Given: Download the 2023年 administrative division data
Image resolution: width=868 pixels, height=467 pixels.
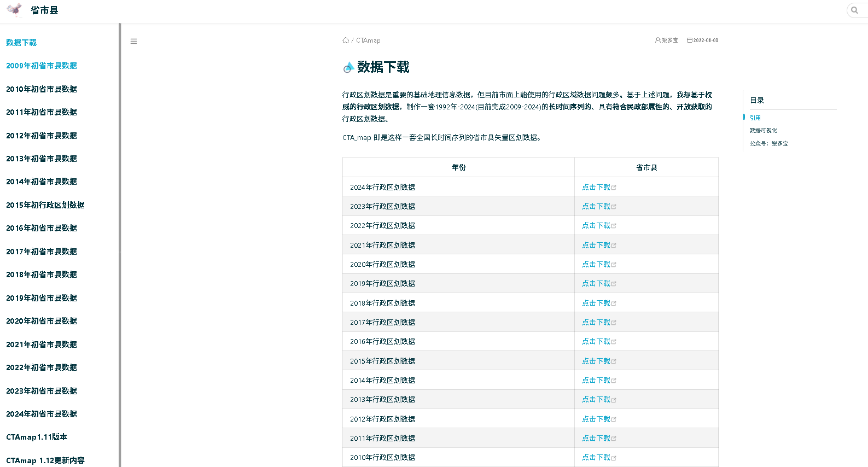Looking at the screenshot, I should coord(596,206).
